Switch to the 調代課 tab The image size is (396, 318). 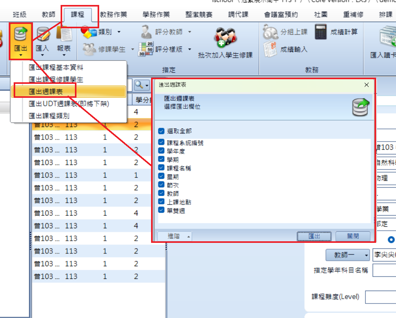pyautogui.click(x=238, y=15)
